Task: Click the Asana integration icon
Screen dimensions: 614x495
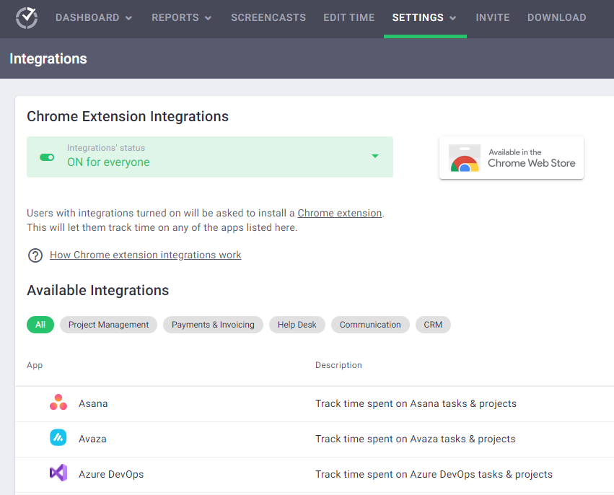Action: (58, 403)
